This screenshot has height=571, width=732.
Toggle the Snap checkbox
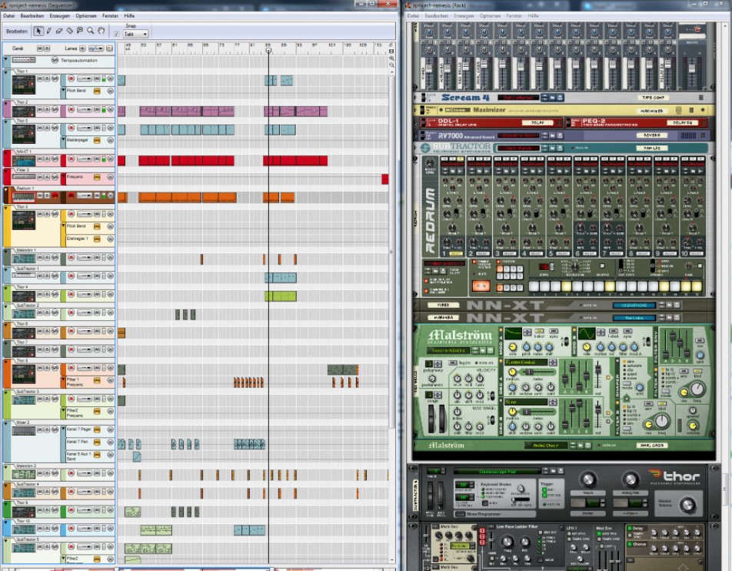pyautogui.click(x=116, y=34)
